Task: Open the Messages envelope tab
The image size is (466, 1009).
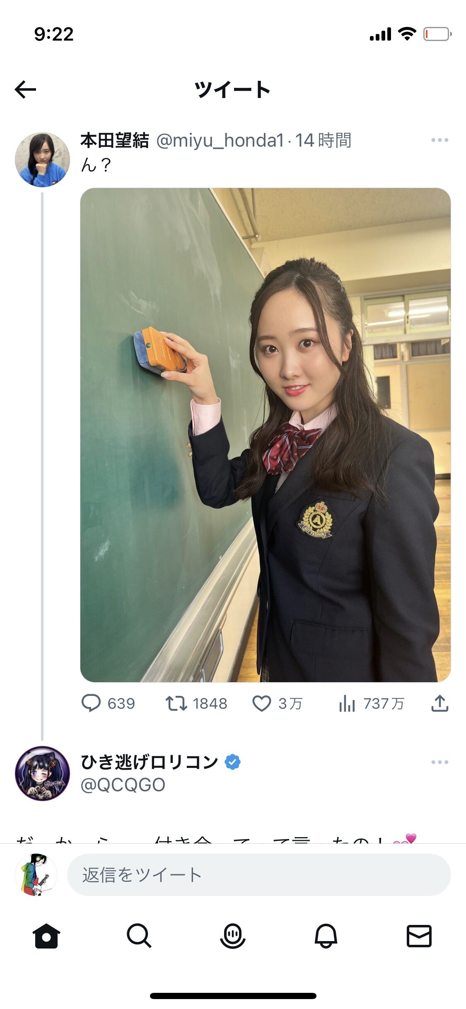Action: pos(419,936)
